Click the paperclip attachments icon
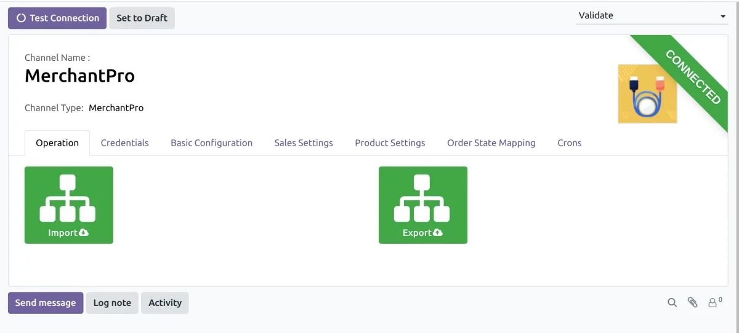 click(x=693, y=302)
